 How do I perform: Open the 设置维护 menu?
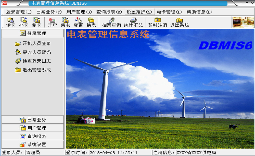click(139, 12)
